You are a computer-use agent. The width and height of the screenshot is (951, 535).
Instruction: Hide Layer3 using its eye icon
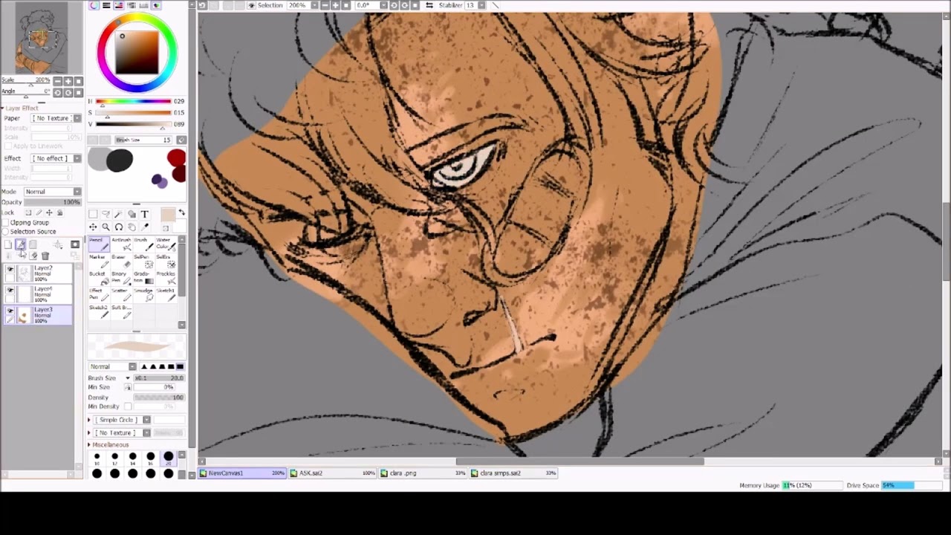[10, 311]
